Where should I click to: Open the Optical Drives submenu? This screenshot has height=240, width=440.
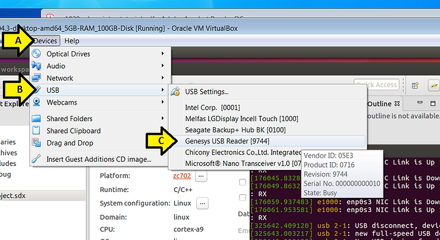pyautogui.click(x=100, y=54)
